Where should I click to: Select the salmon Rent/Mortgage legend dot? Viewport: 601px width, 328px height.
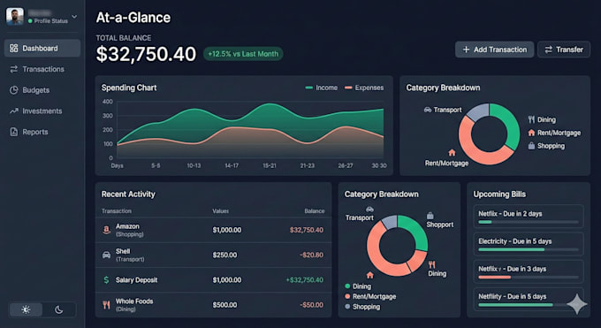347,296
